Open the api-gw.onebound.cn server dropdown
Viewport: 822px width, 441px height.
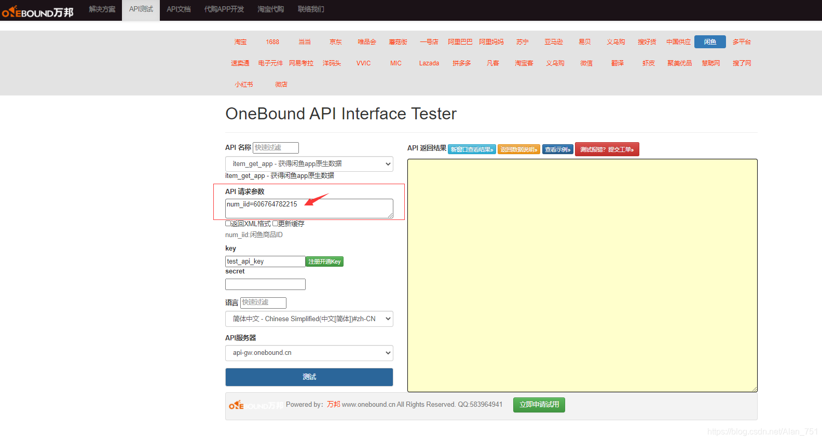coord(309,353)
